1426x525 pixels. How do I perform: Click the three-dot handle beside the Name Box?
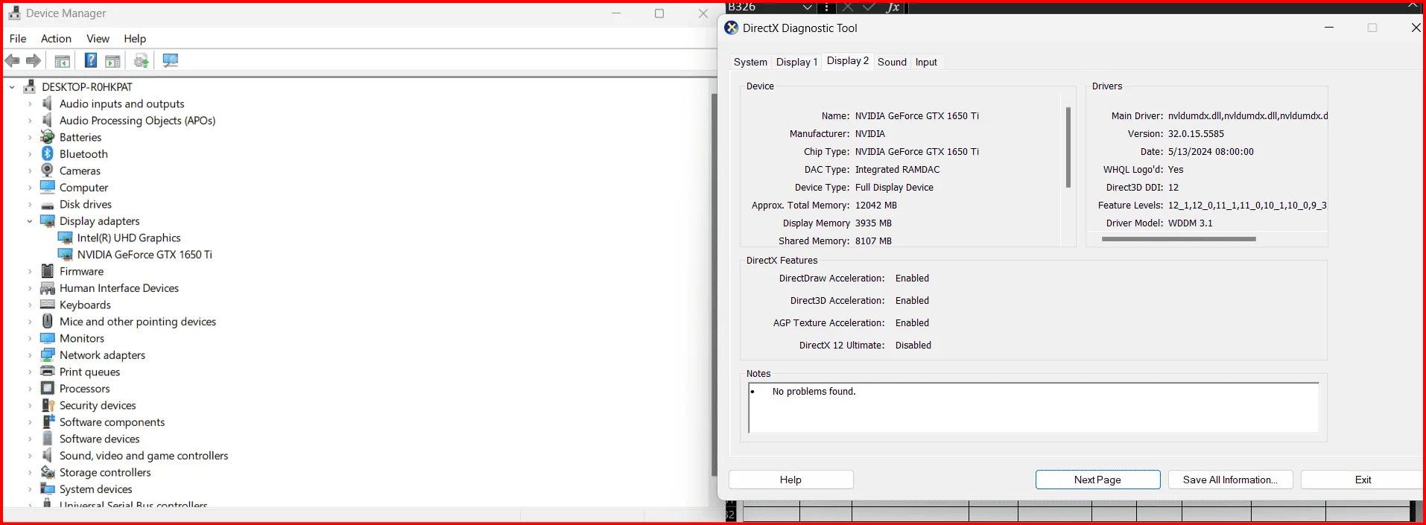[x=827, y=7]
